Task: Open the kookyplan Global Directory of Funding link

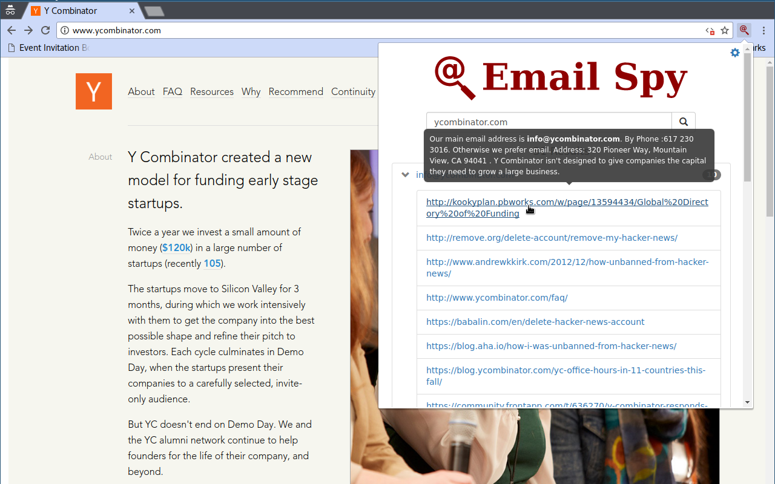Action: tap(567, 208)
